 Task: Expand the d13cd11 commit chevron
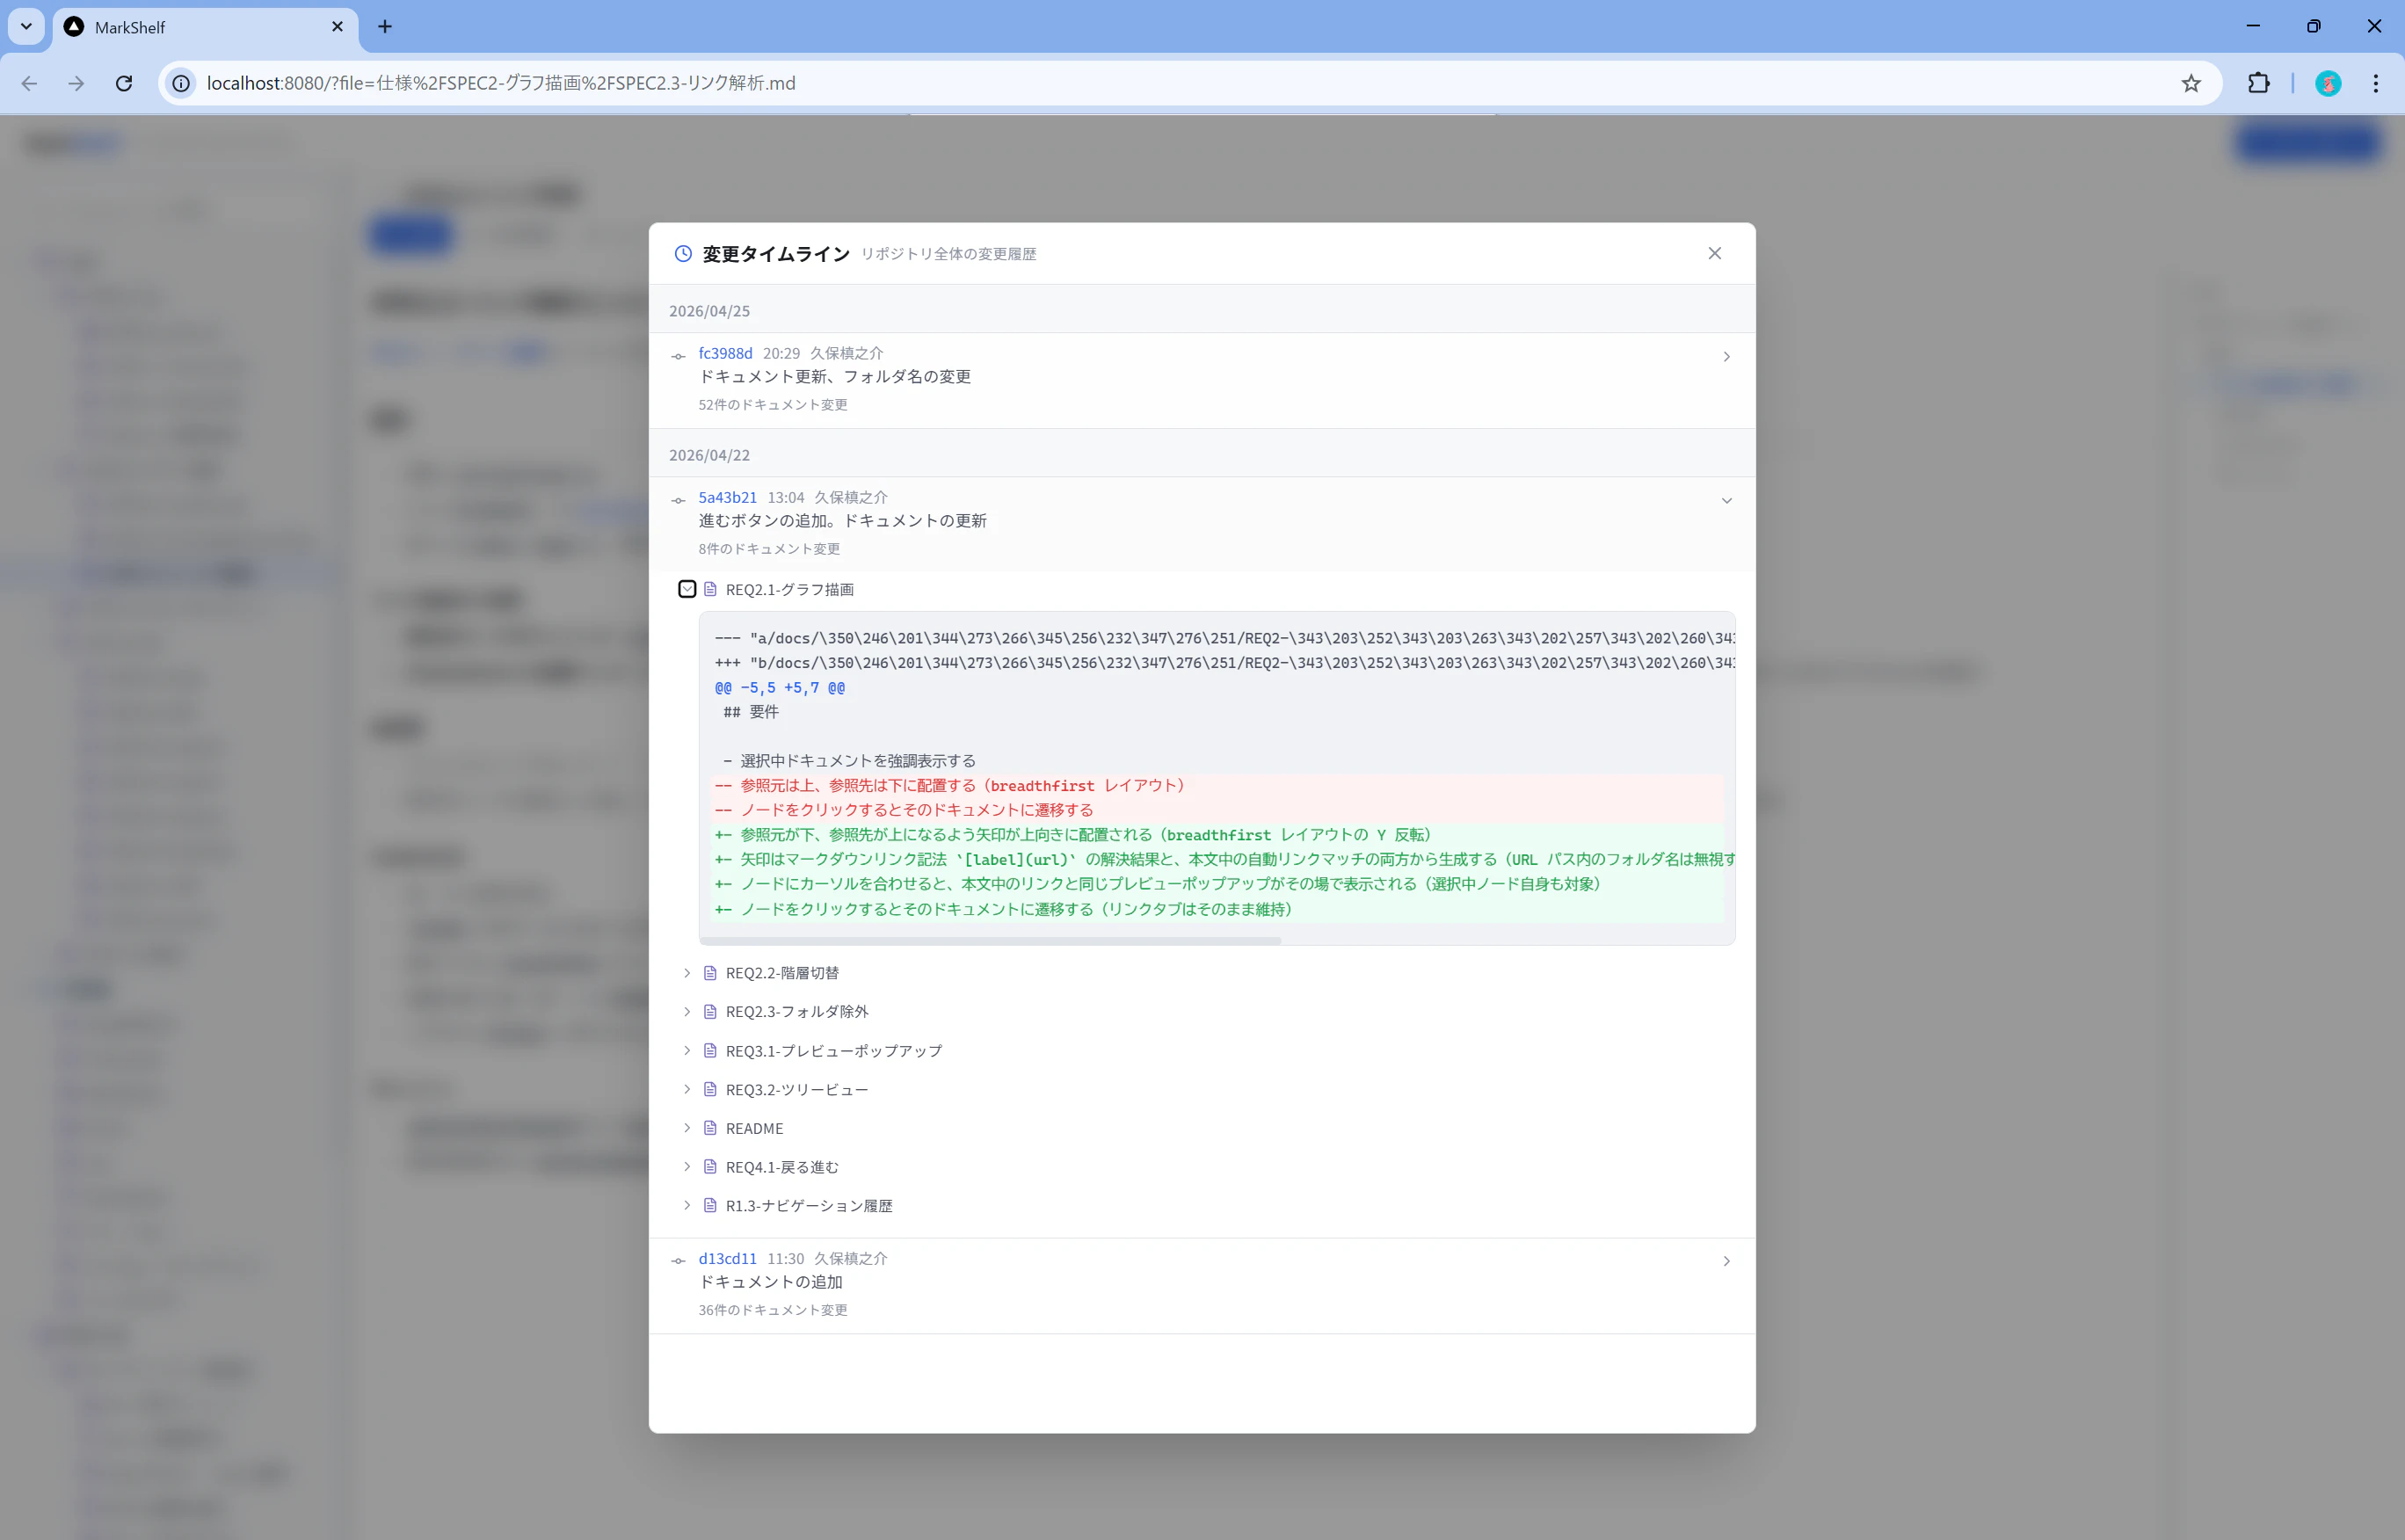coord(1726,1261)
